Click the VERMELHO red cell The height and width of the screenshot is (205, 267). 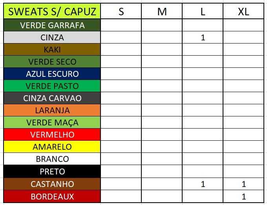pos(52,134)
